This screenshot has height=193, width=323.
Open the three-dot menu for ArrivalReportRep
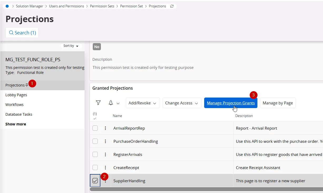click(x=105, y=128)
